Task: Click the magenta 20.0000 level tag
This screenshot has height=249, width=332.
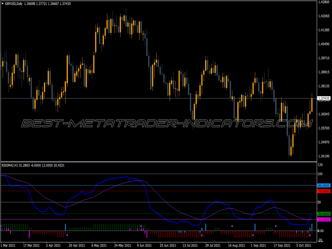Action: [324, 220]
